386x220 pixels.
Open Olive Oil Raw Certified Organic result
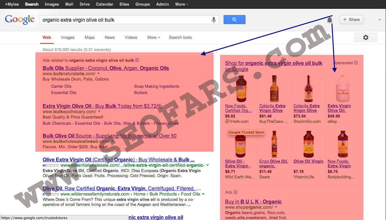[x=122, y=188]
